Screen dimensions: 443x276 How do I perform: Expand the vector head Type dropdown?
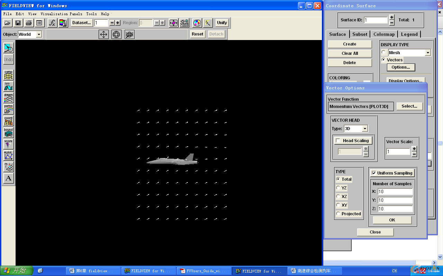click(x=364, y=129)
